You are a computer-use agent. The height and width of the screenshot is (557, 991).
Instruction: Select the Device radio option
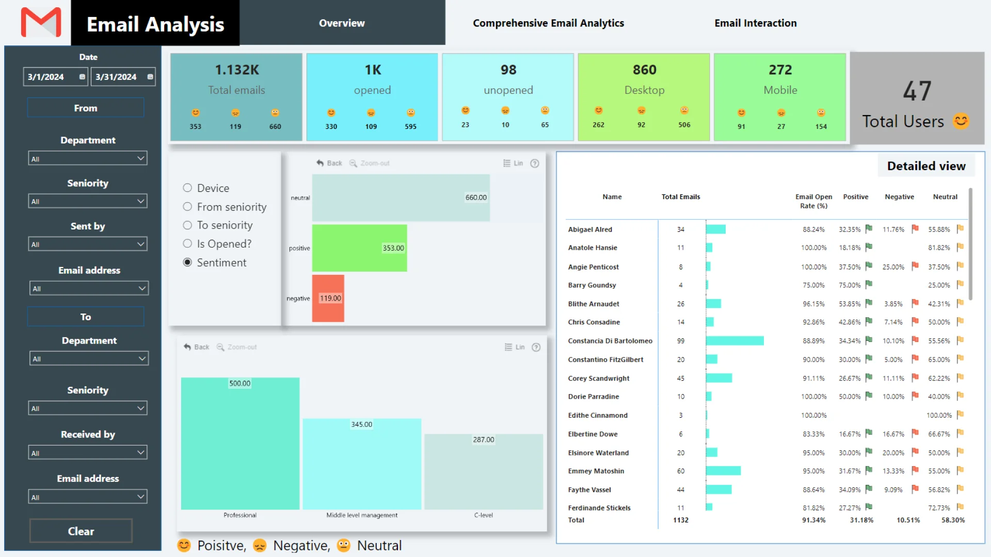pyautogui.click(x=187, y=188)
